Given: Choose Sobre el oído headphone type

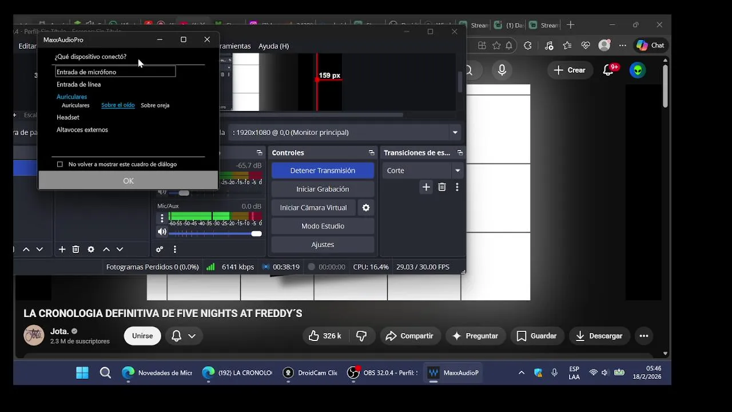Looking at the screenshot, I should coord(118,105).
